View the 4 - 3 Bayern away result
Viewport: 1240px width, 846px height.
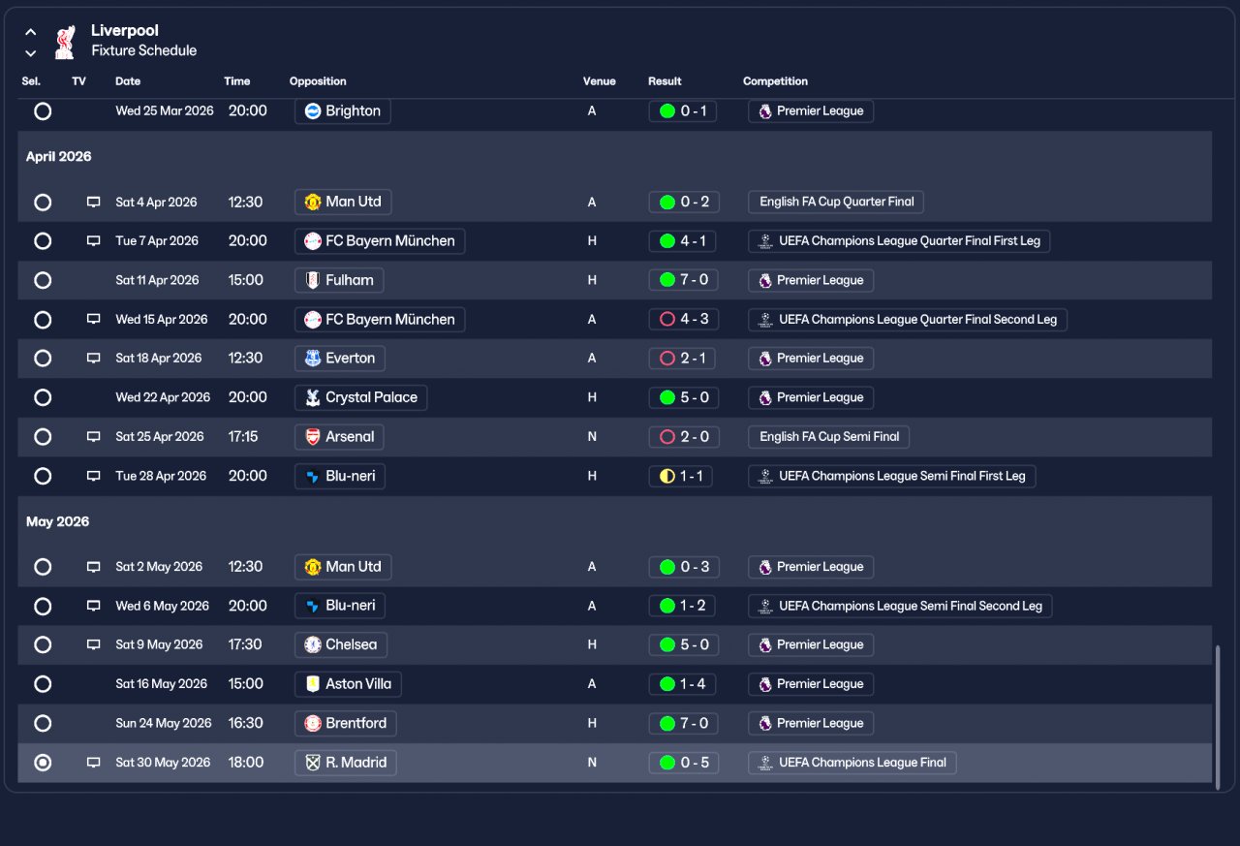(683, 319)
